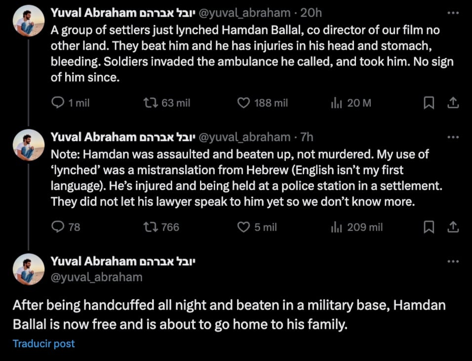Click the 7h timestamp of second tweet
This screenshot has width=472, height=361.
(x=307, y=137)
